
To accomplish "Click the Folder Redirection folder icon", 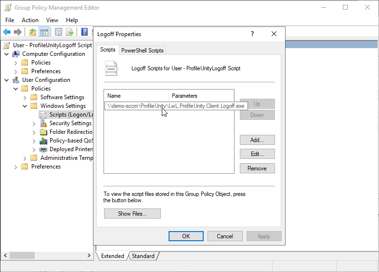I will (x=43, y=132).
